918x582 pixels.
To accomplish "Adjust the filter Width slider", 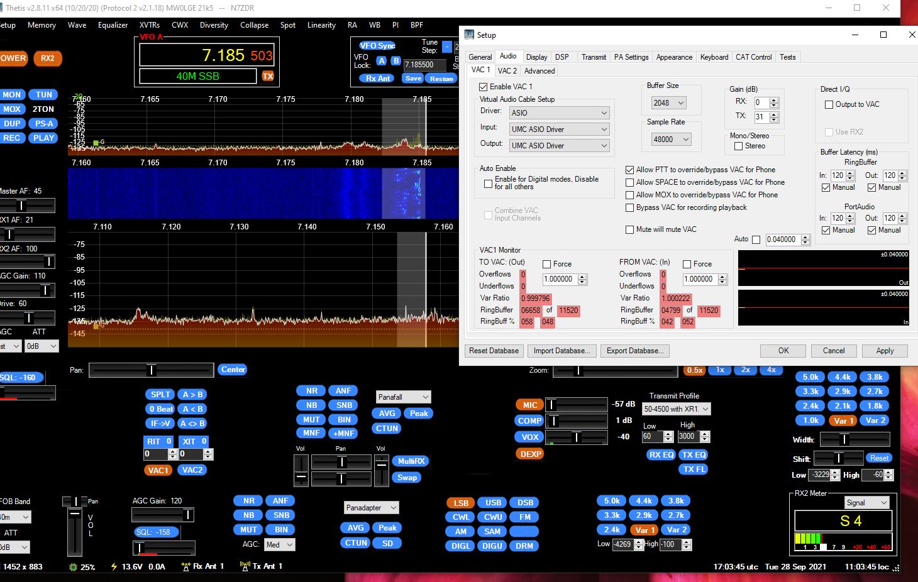I will click(x=854, y=439).
